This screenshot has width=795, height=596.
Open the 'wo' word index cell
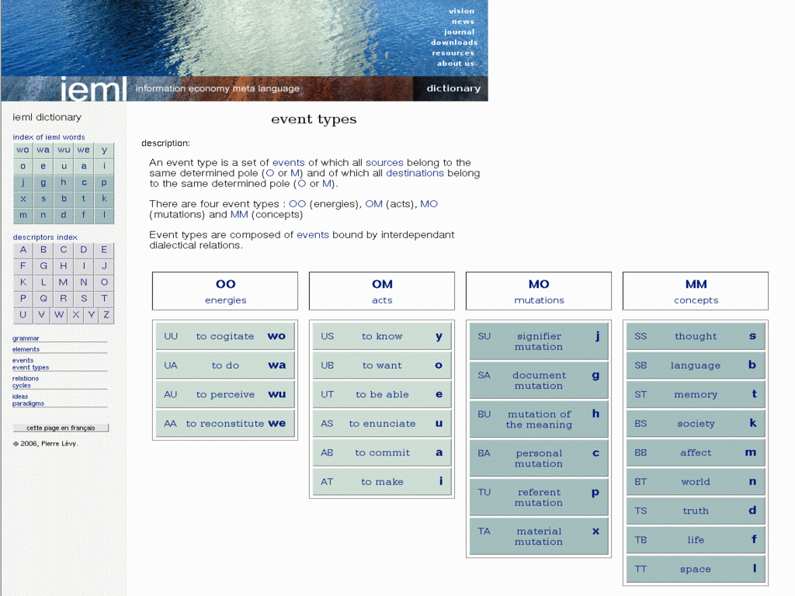23,150
